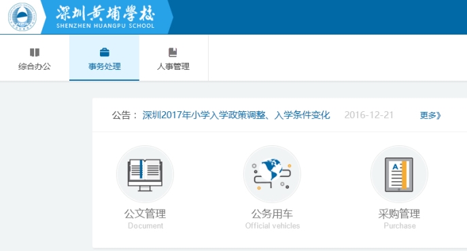
Task: Switch to the 综合办公 tab
Action: 35,58
